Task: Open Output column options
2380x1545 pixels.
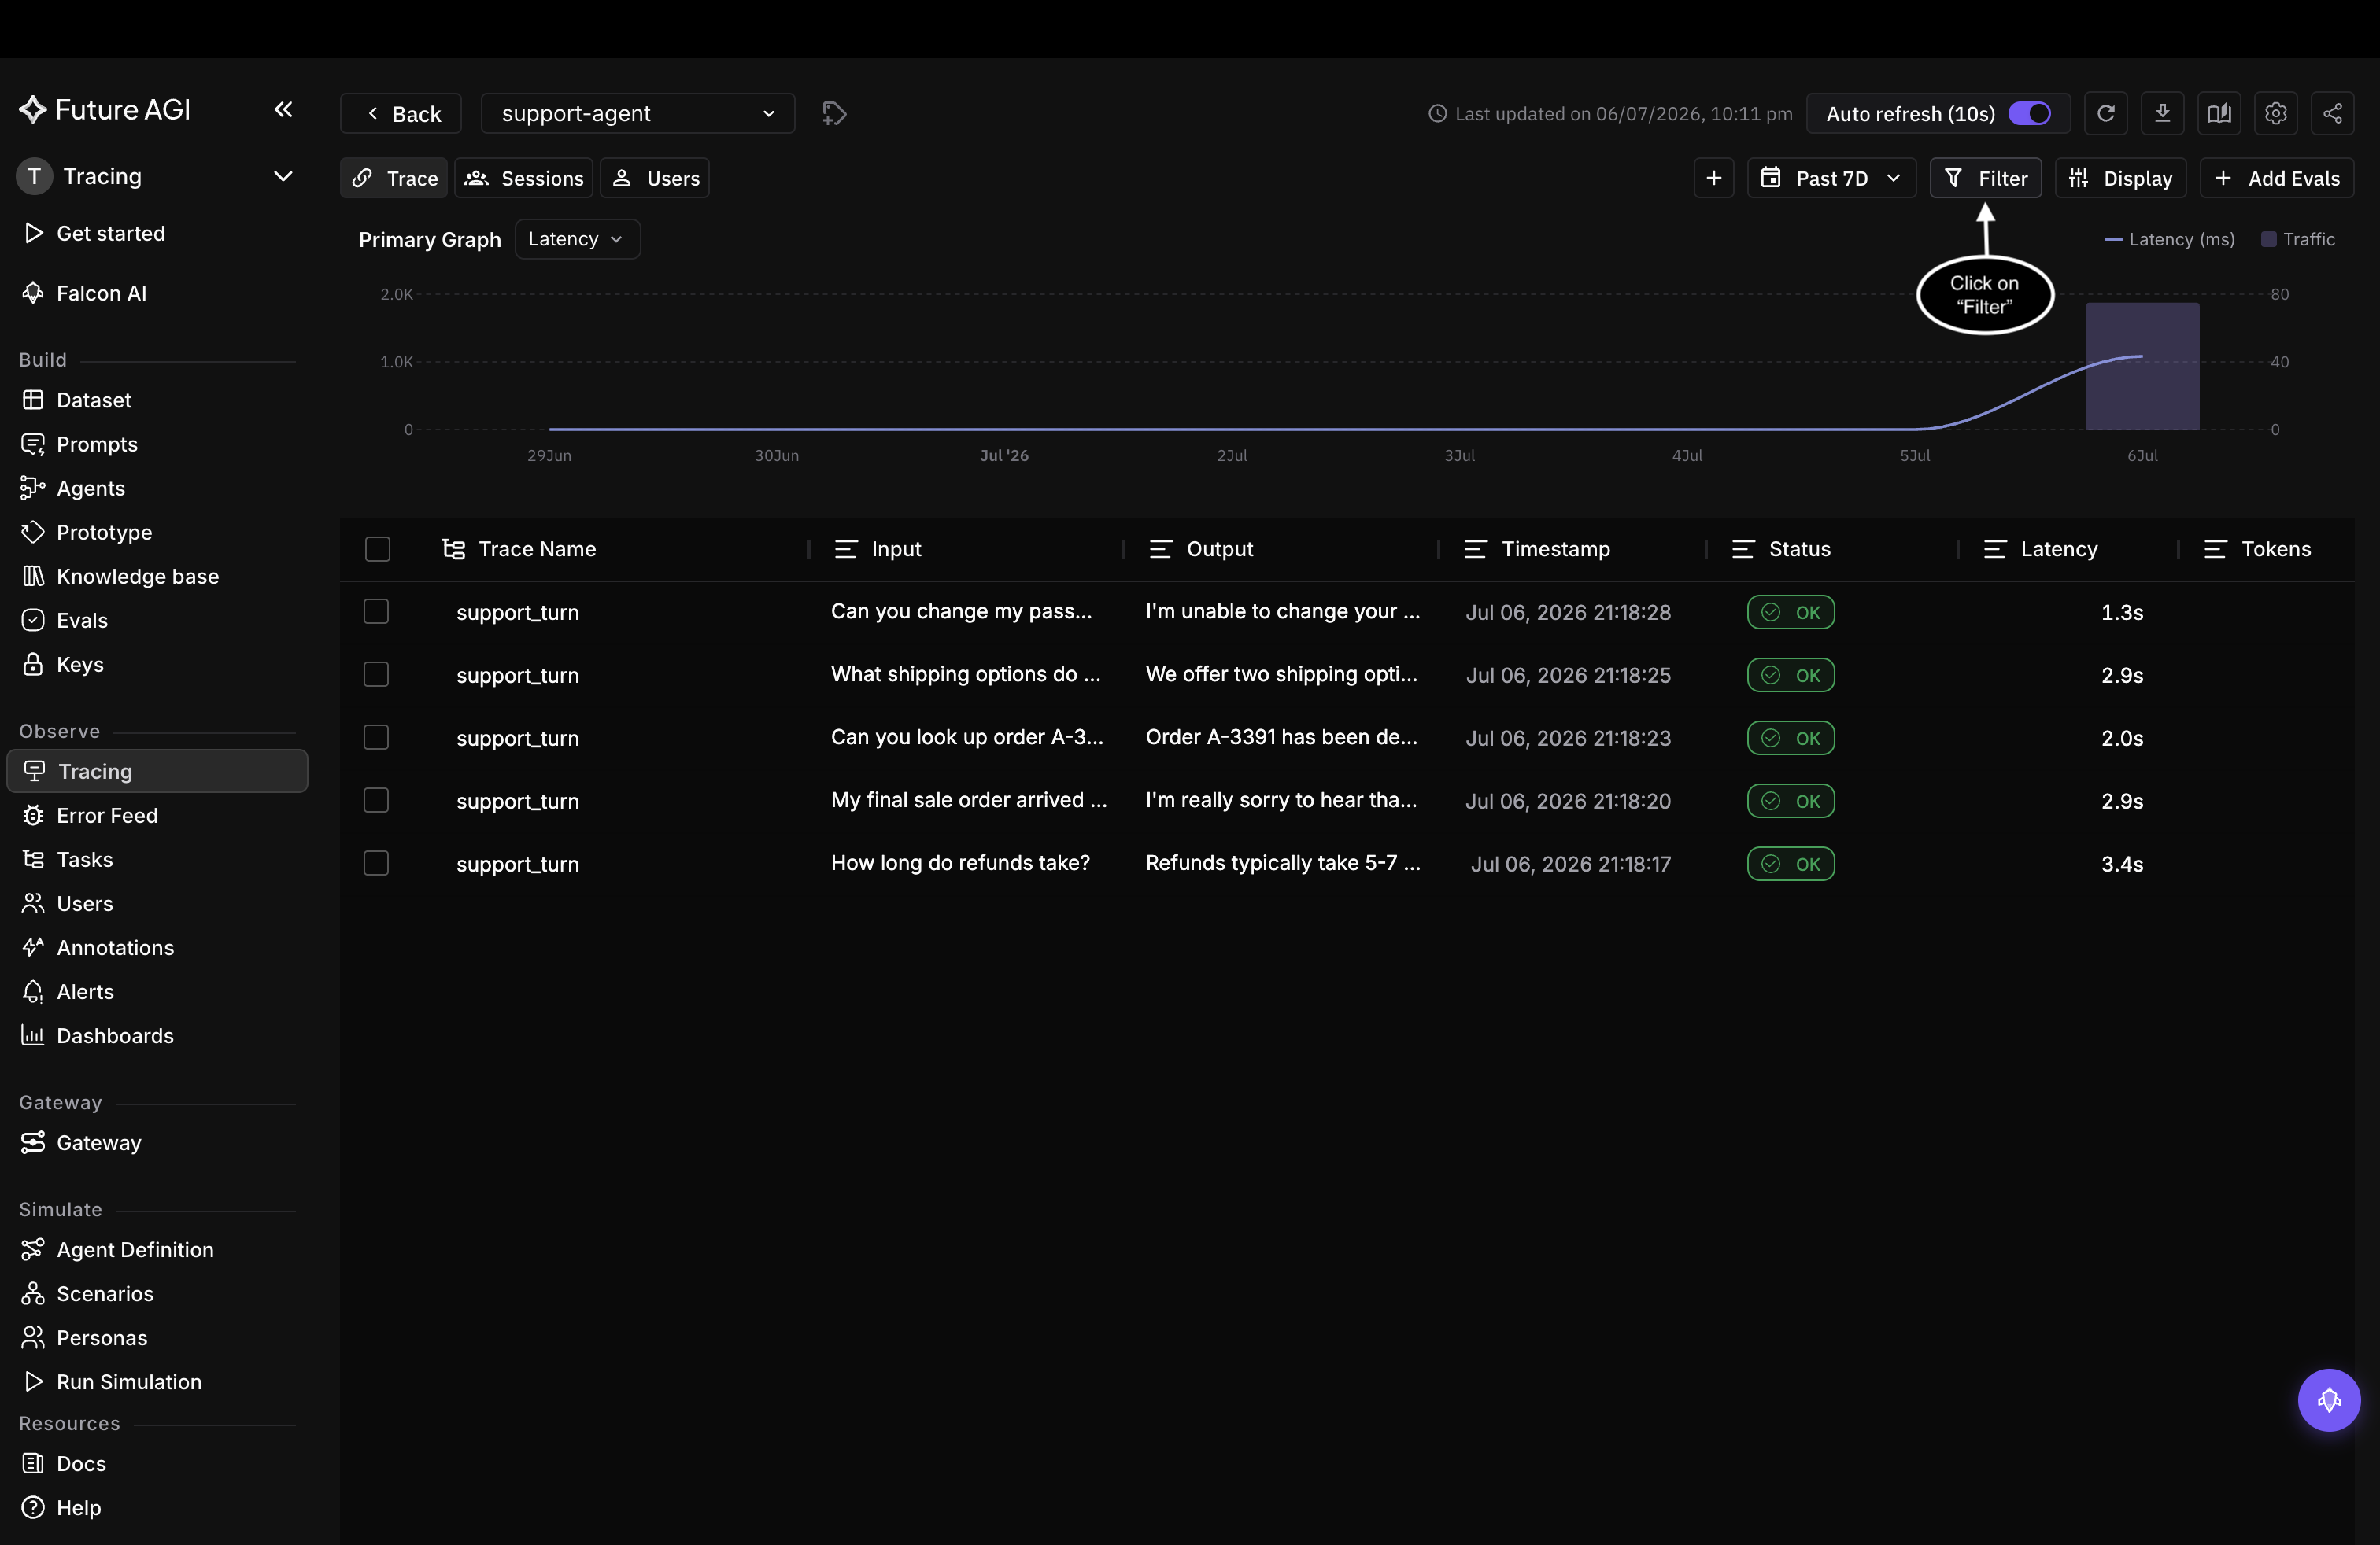Action: point(1160,548)
